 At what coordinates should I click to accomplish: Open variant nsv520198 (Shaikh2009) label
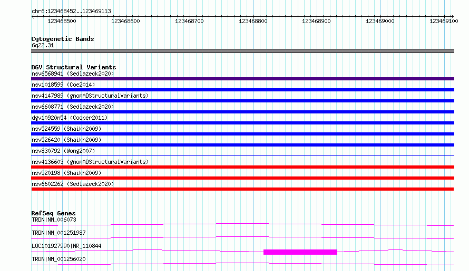point(66,173)
